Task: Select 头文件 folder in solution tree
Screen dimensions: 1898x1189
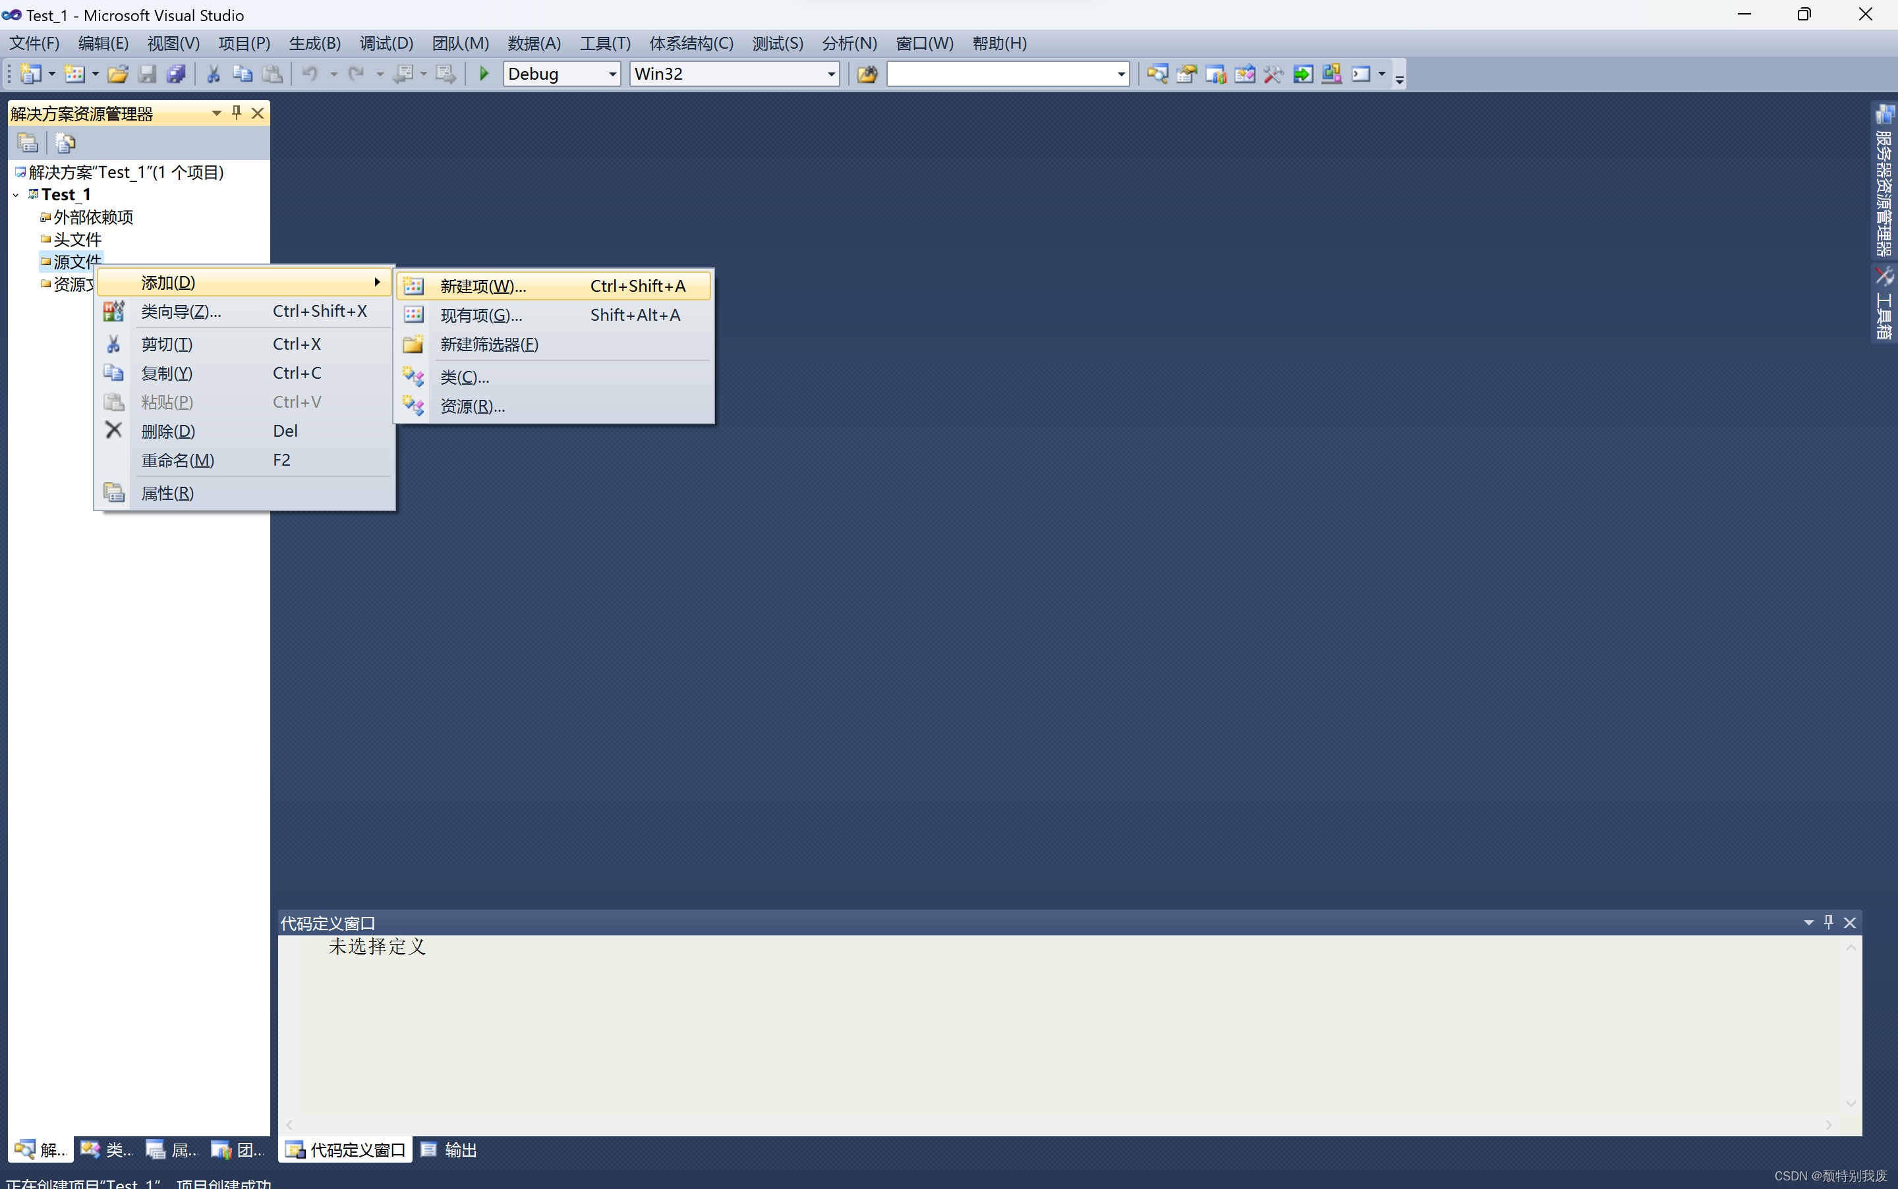Action: (77, 239)
